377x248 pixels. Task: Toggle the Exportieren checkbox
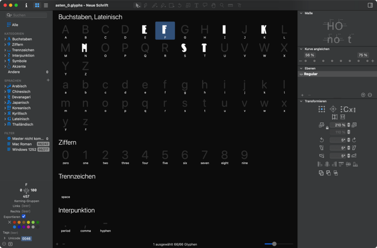24,216
